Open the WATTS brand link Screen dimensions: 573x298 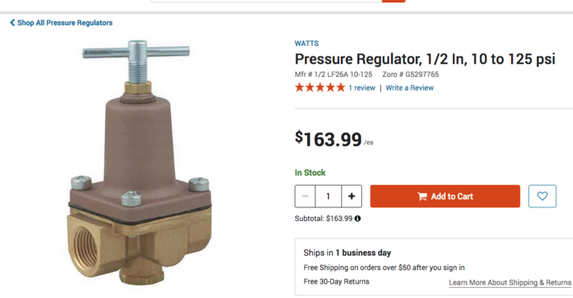pyautogui.click(x=306, y=44)
